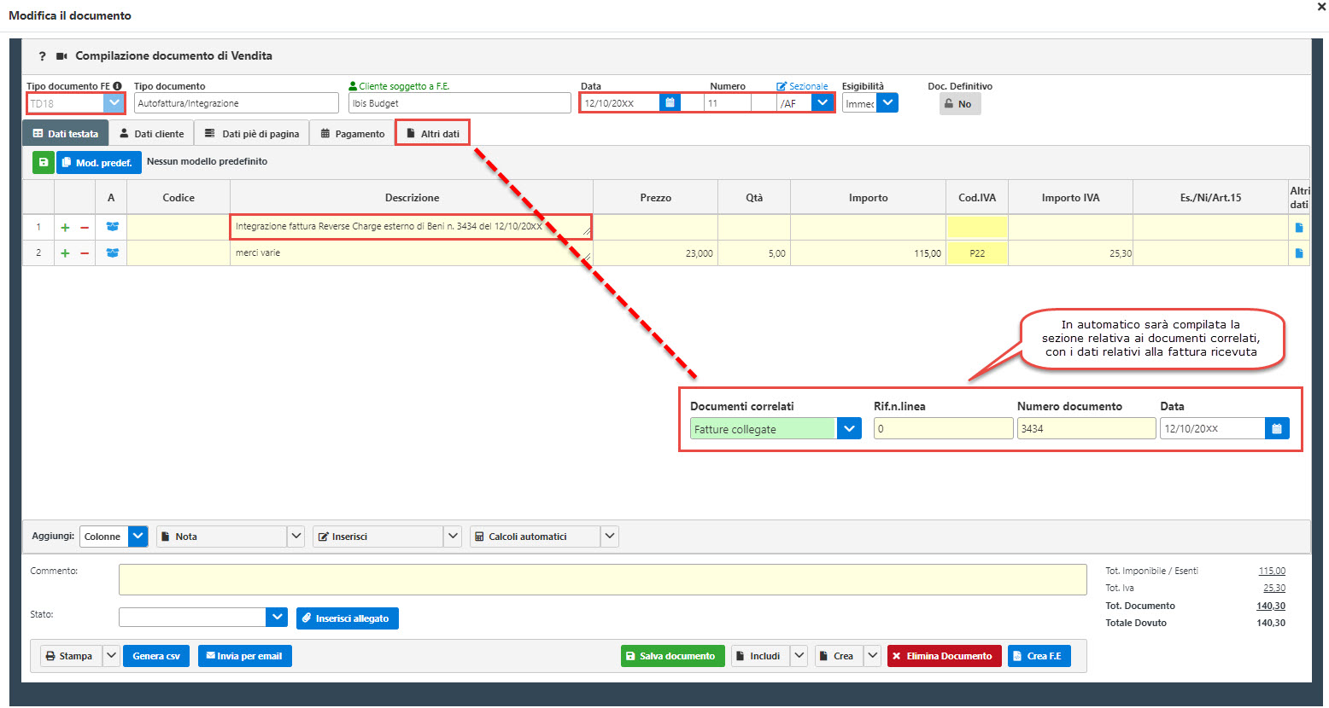Click the Crea F.E button
This screenshot has height=708, width=1329.
pyautogui.click(x=1039, y=656)
